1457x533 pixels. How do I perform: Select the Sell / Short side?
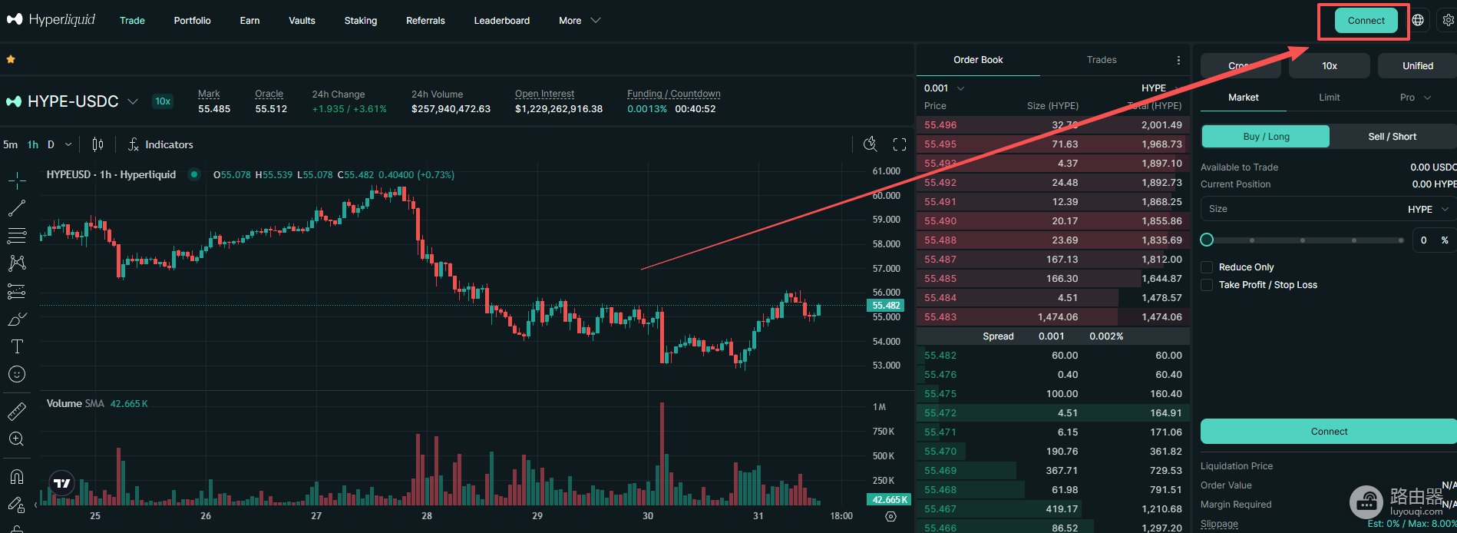coord(1393,137)
